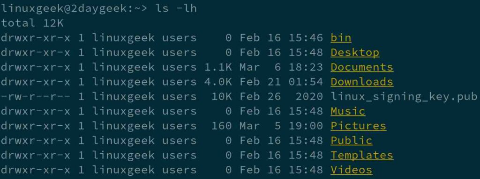The width and height of the screenshot is (480, 179).
Task: Select the linux_signing_key.pub filename
Action: click(404, 97)
